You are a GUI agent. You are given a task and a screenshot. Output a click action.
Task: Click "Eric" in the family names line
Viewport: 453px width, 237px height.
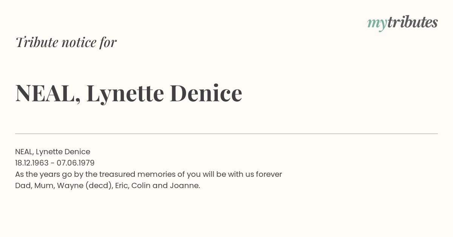point(122,185)
